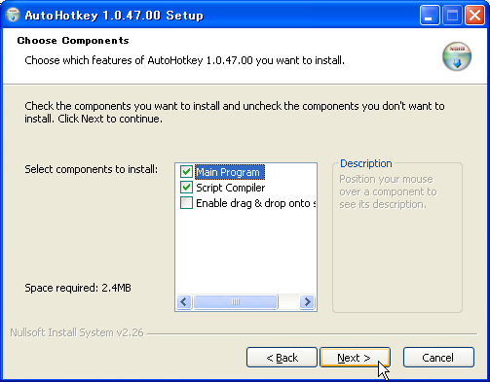Uncheck the Main Program checkbox
490x382 pixels.
click(186, 172)
